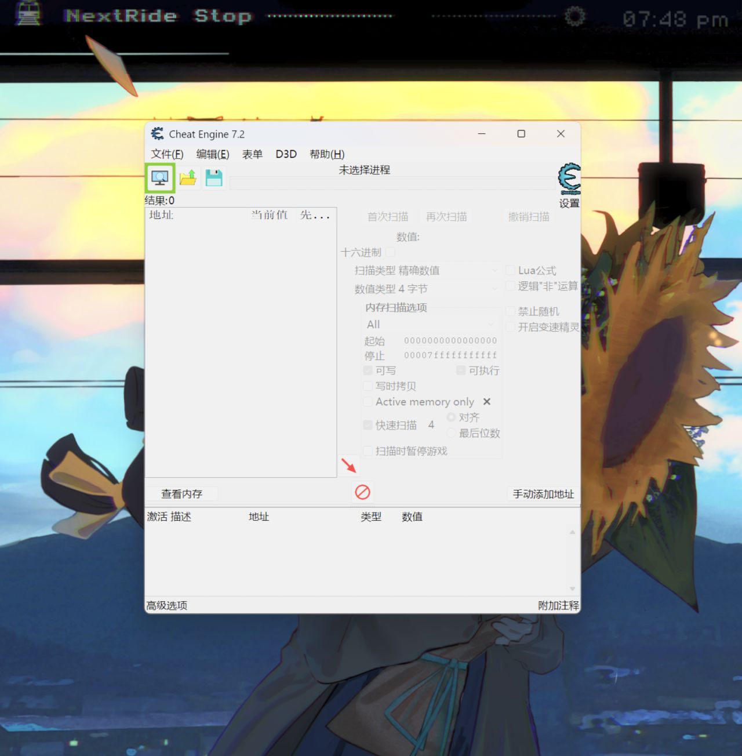The height and width of the screenshot is (756, 742).
Task: Toggle the 快速扫描 checkbox
Action: pos(368,425)
